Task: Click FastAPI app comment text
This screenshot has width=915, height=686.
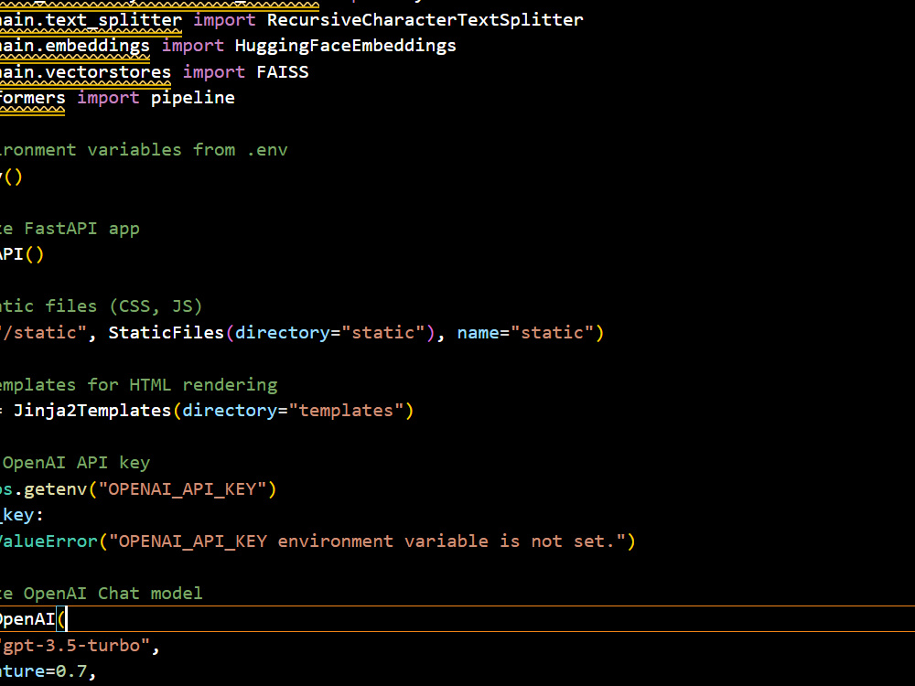Action: pos(81,229)
